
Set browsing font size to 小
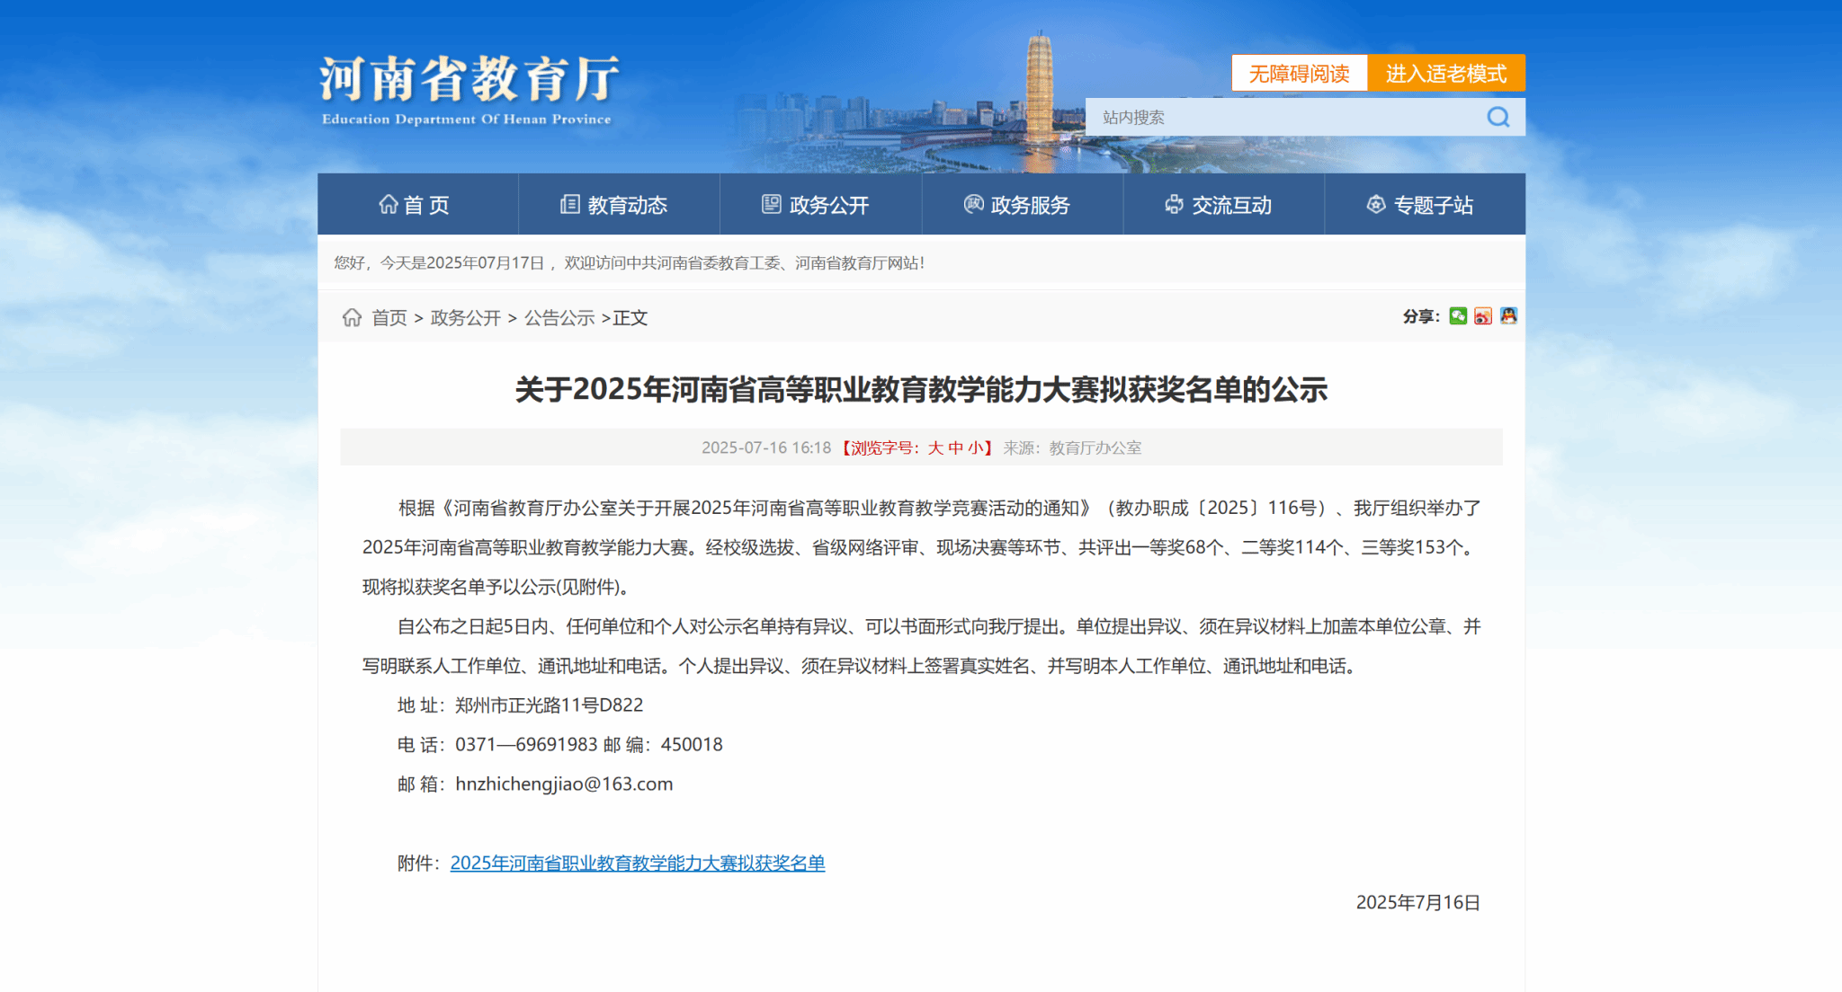coord(975,447)
